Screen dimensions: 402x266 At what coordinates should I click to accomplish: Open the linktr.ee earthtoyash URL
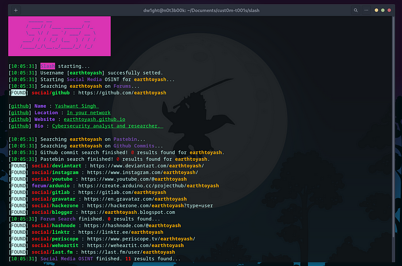click(x=121, y=232)
